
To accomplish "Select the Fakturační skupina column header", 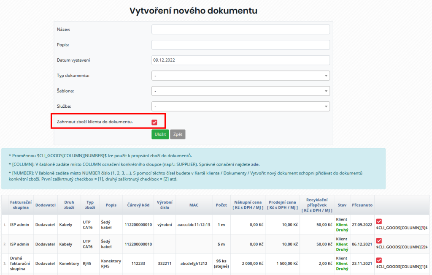I will pyautogui.click(x=21, y=204).
